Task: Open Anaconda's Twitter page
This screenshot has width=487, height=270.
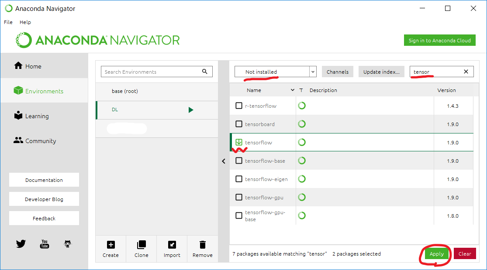Action: tap(21, 244)
